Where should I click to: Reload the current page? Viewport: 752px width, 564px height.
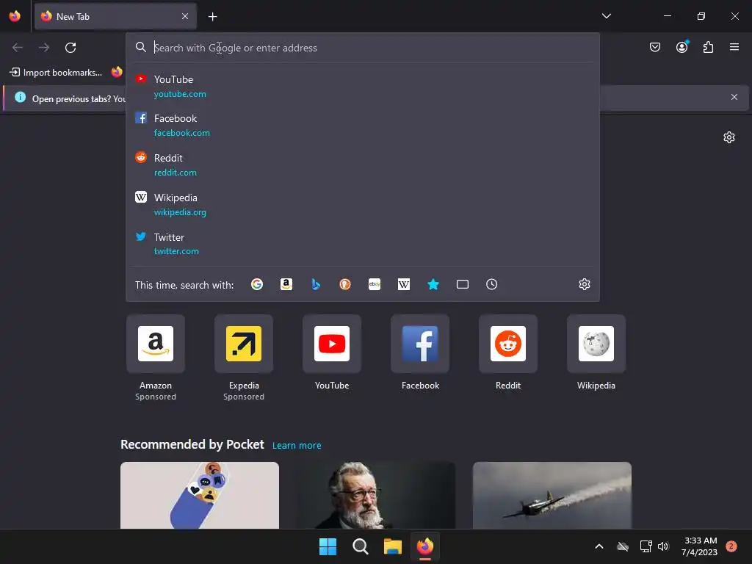tap(70, 48)
